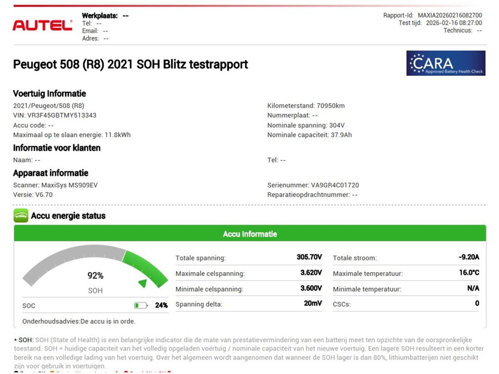This screenshot has height=374, width=499.
Task: Click the Autel logo
Action: 42,26
